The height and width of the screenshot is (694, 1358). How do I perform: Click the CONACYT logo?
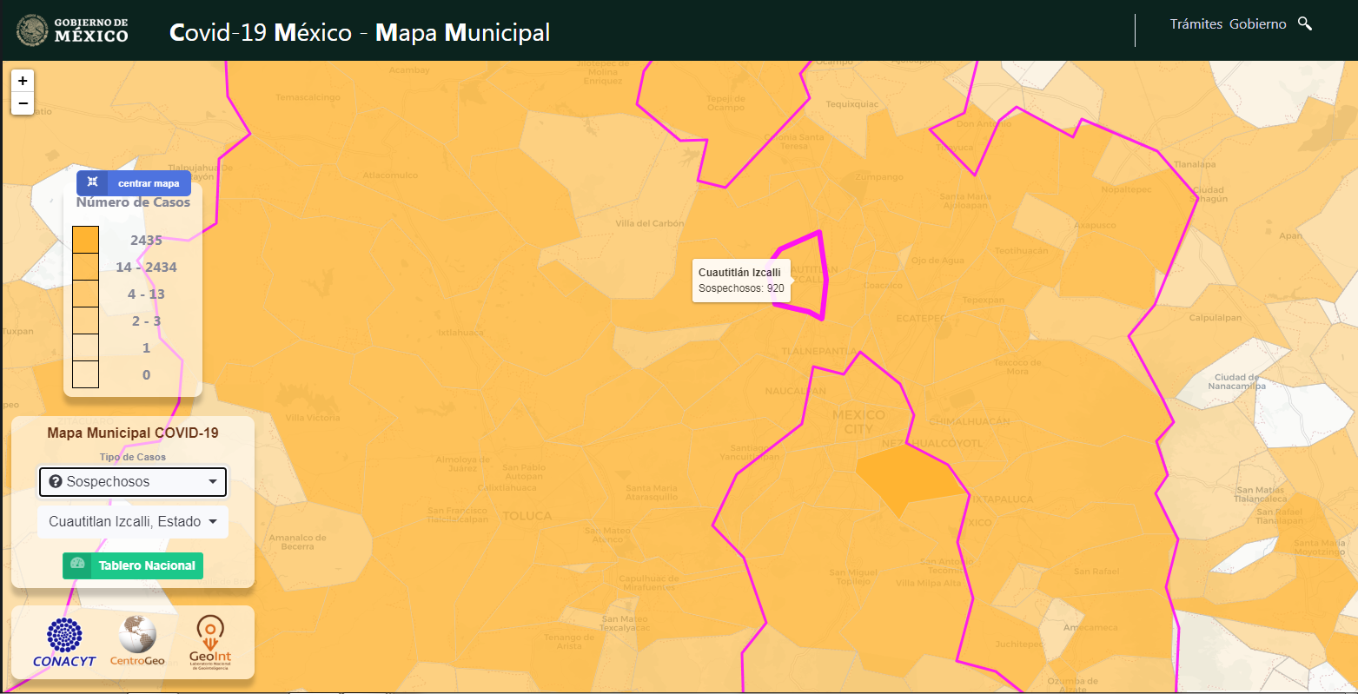pyautogui.click(x=64, y=642)
